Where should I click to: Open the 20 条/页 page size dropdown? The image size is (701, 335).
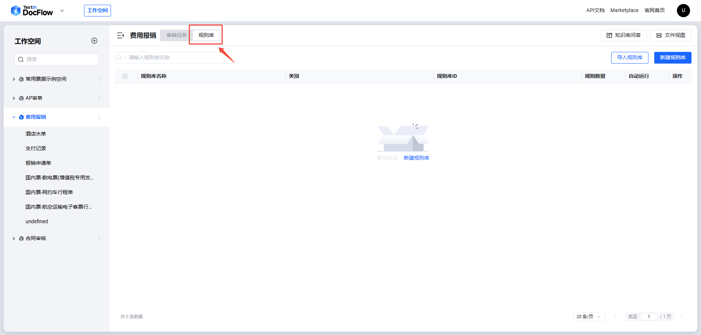(589, 317)
